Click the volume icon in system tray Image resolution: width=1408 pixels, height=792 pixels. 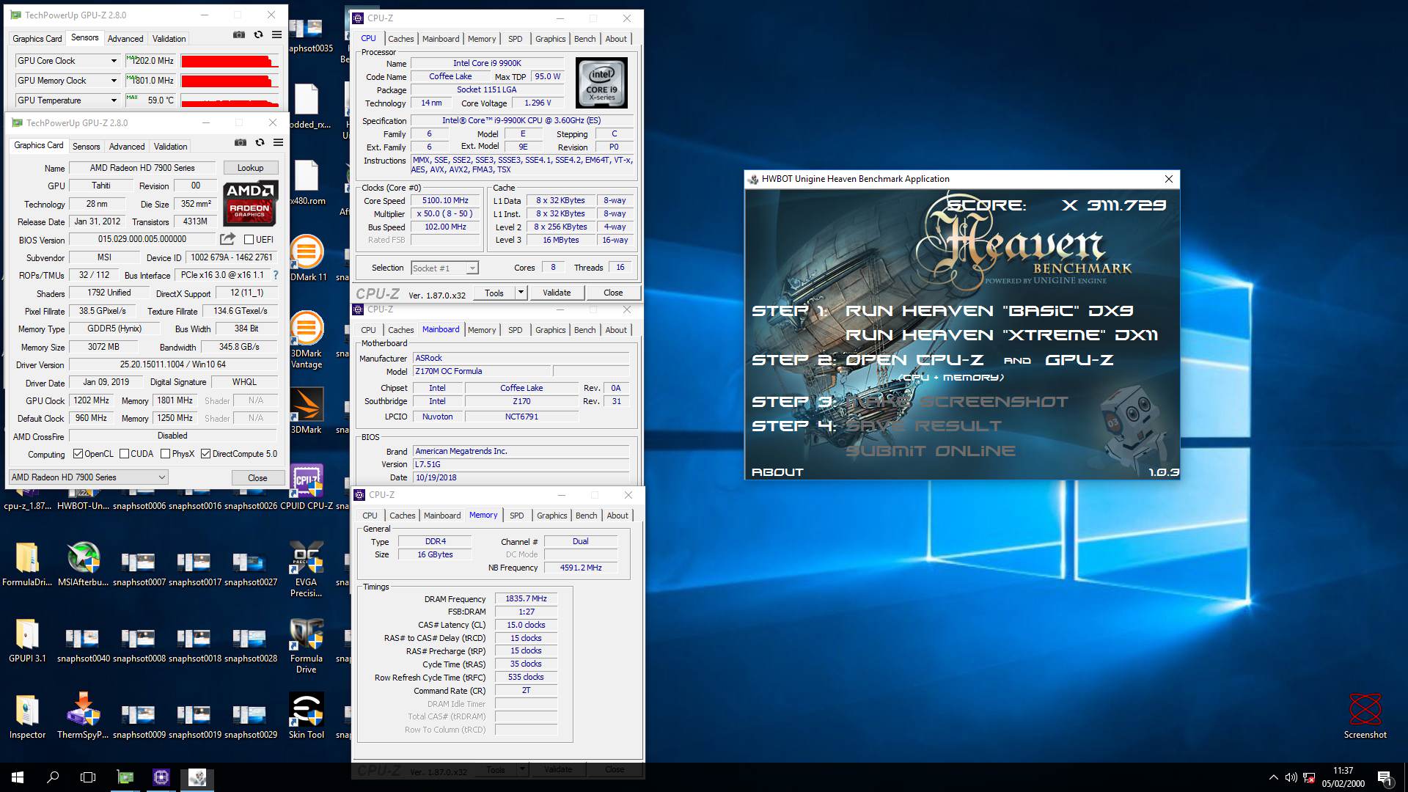(1291, 777)
